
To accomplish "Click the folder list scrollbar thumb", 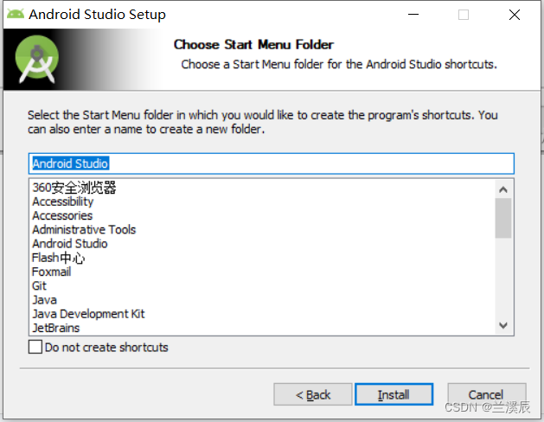I will click(503, 218).
